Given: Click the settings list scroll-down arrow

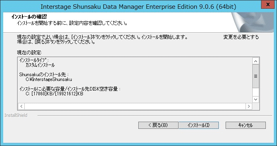Looking at the screenshot, I should (255, 99).
